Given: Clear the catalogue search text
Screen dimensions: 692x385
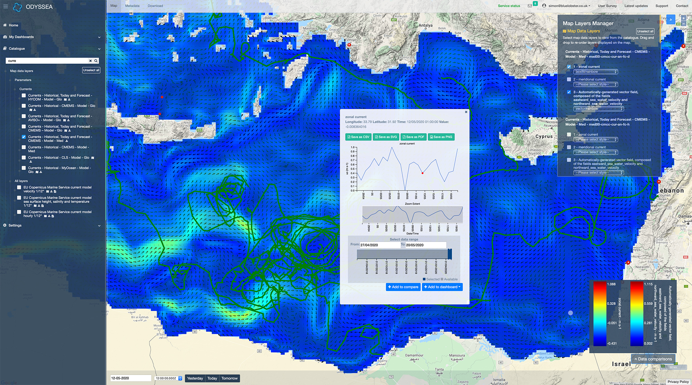Looking at the screenshot, I should [90, 61].
